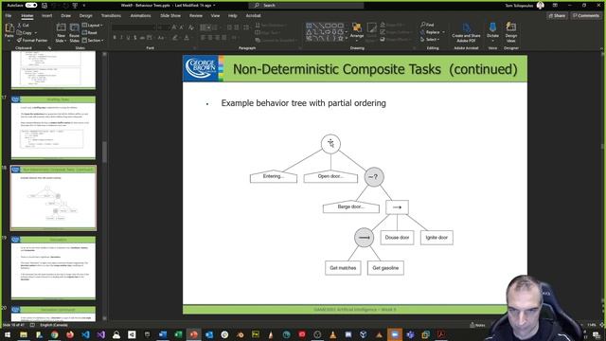Switch to the Draw tab
The width and height of the screenshot is (606, 341).
tap(65, 16)
